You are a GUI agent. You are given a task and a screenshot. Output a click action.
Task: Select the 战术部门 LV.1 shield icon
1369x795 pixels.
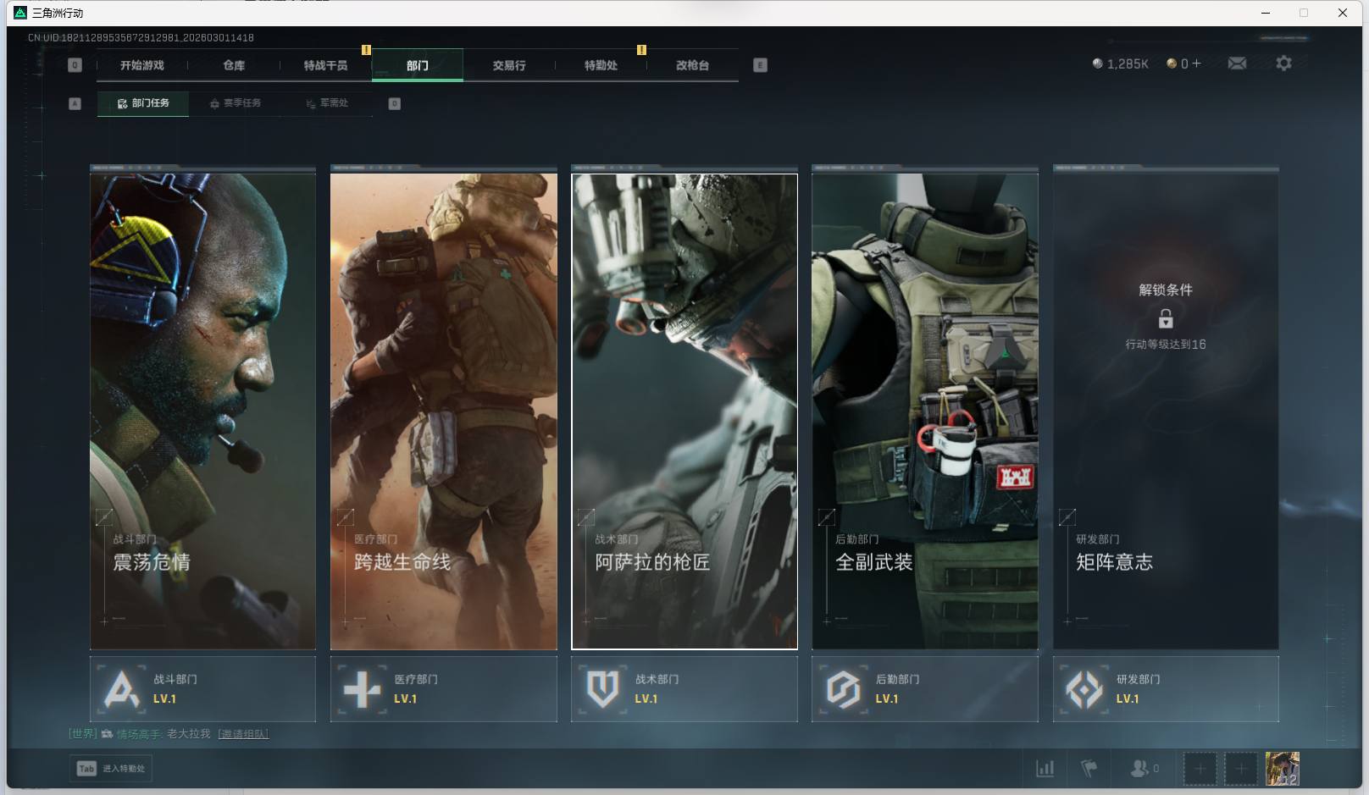pyautogui.click(x=602, y=689)
